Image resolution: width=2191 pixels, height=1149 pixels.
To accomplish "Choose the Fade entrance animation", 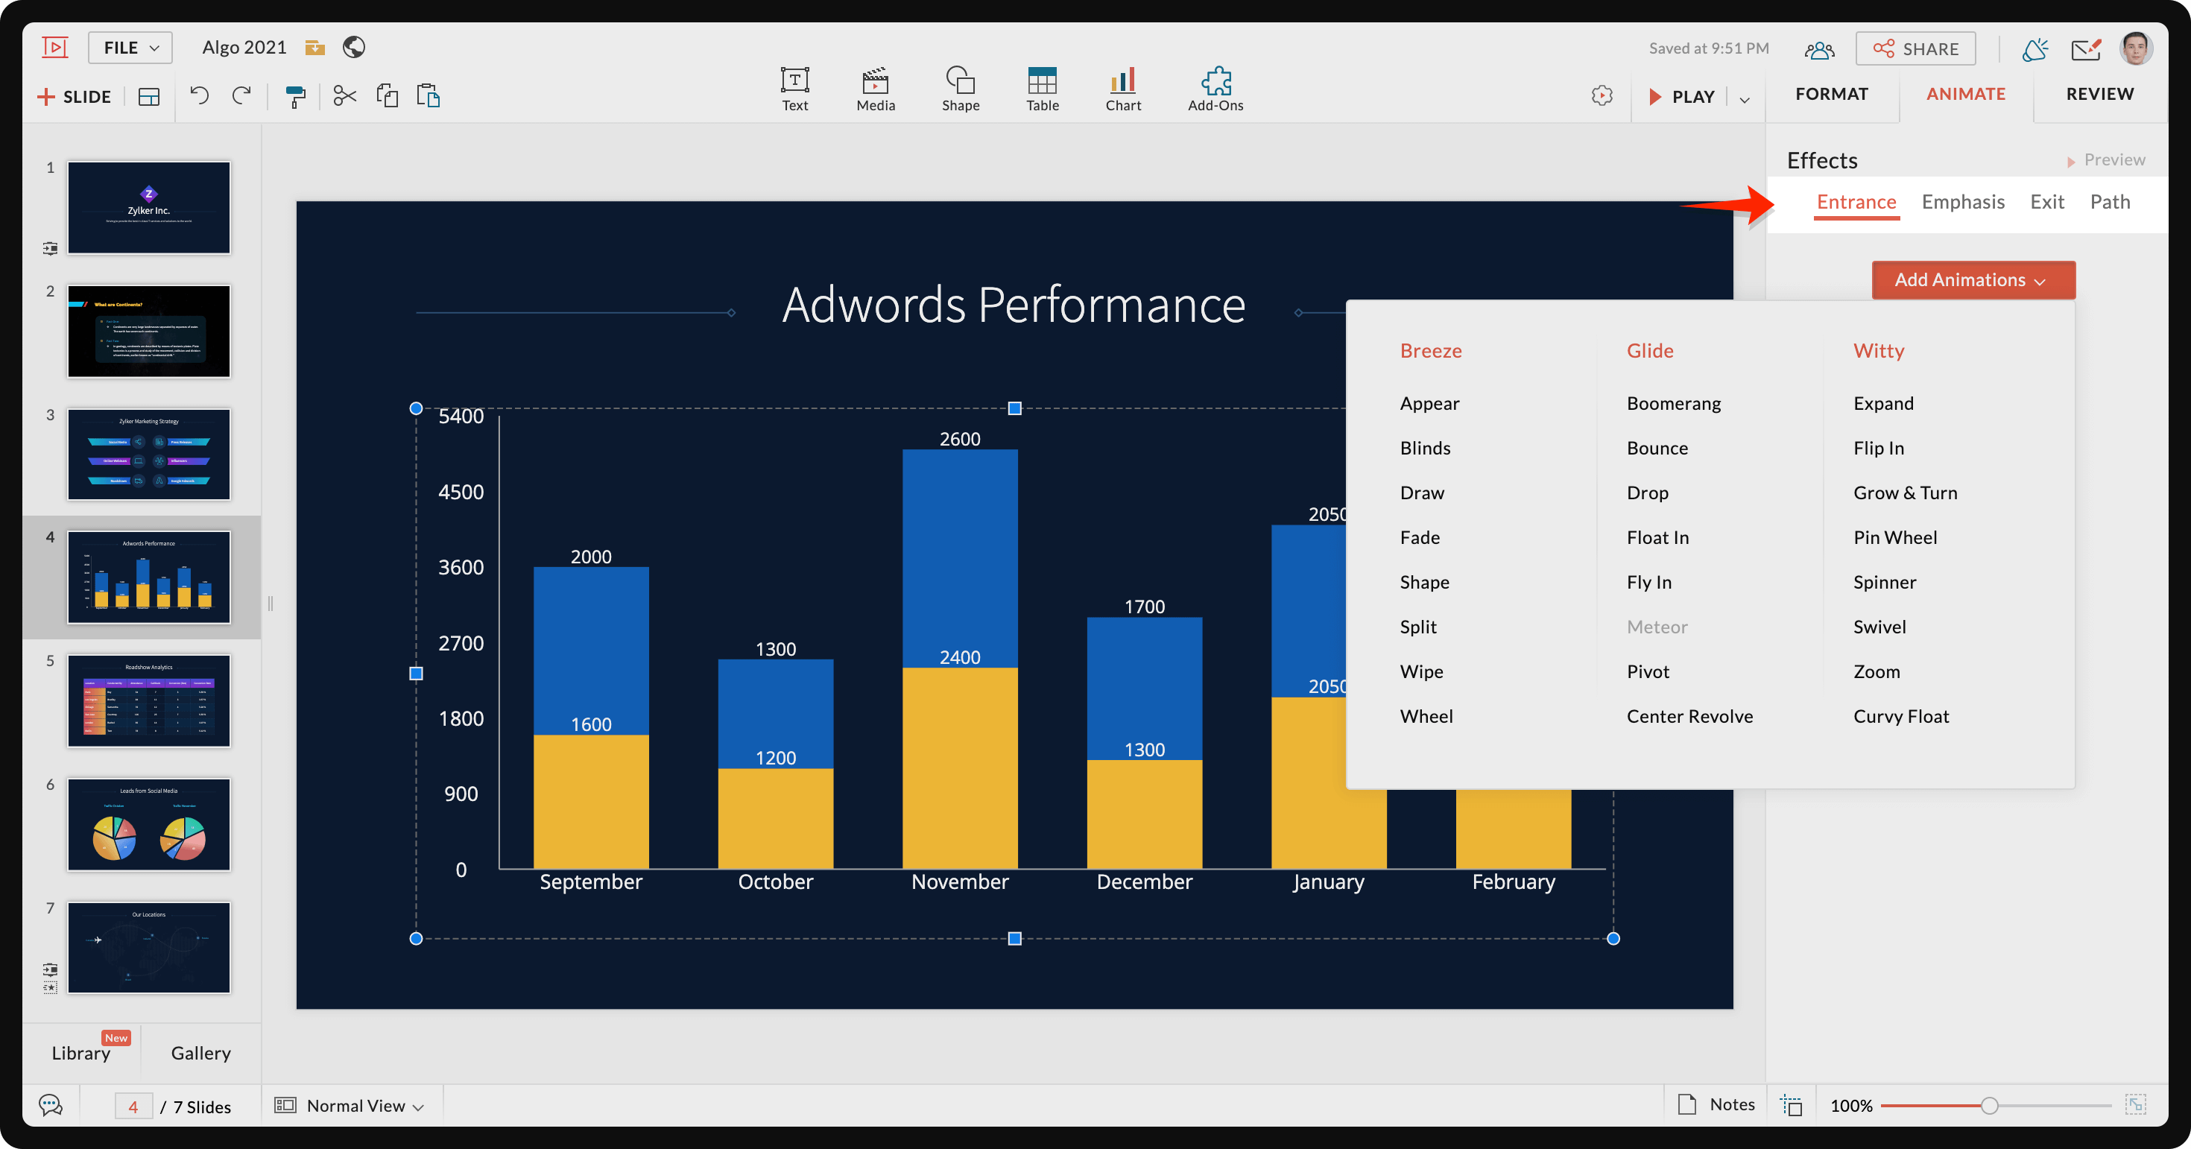I will pyautogui.click(x=1420, y=537).
